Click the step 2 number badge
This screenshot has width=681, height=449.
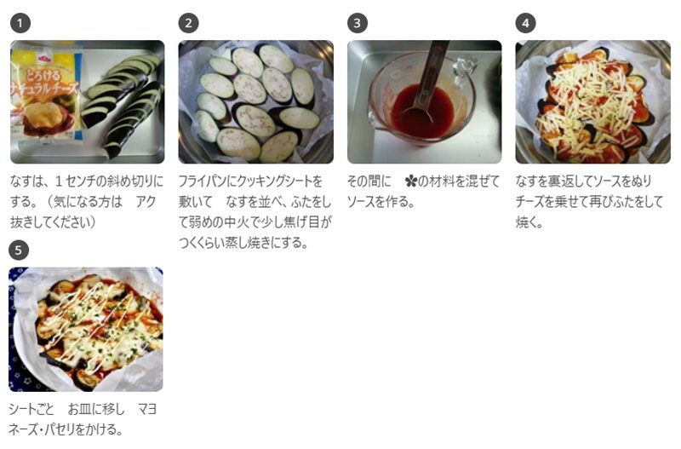tap(188, 23)
